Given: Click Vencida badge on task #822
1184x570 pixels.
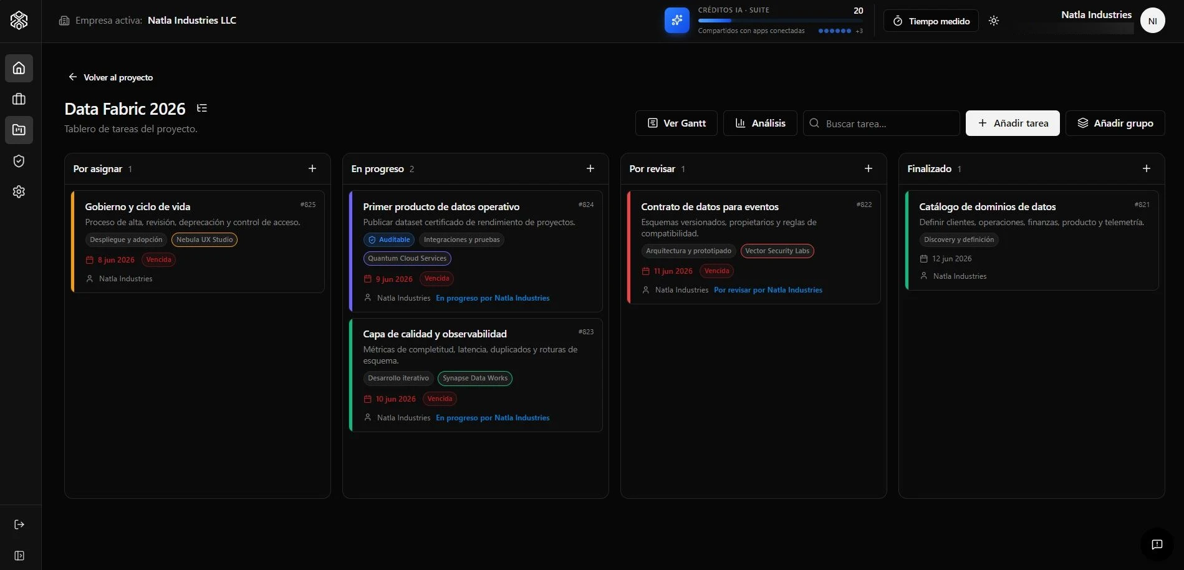Looking at the screenshot, I should 716,271.
